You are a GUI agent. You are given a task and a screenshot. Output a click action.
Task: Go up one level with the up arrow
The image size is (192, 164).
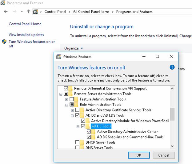(28, 11)
